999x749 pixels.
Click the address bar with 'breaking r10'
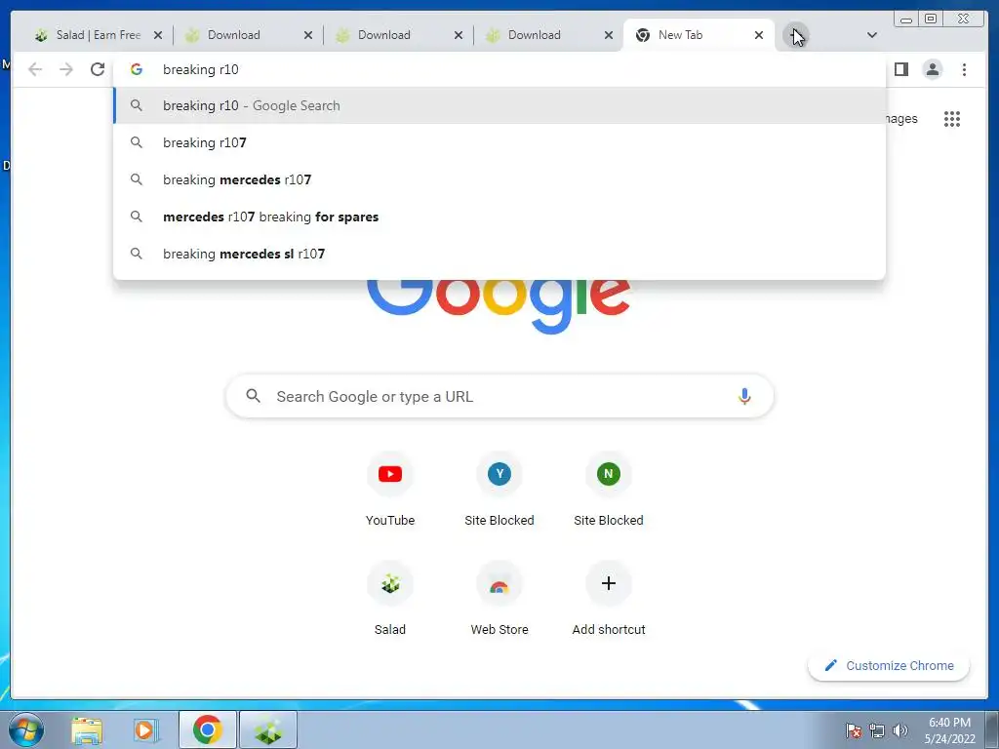point(499,69)
